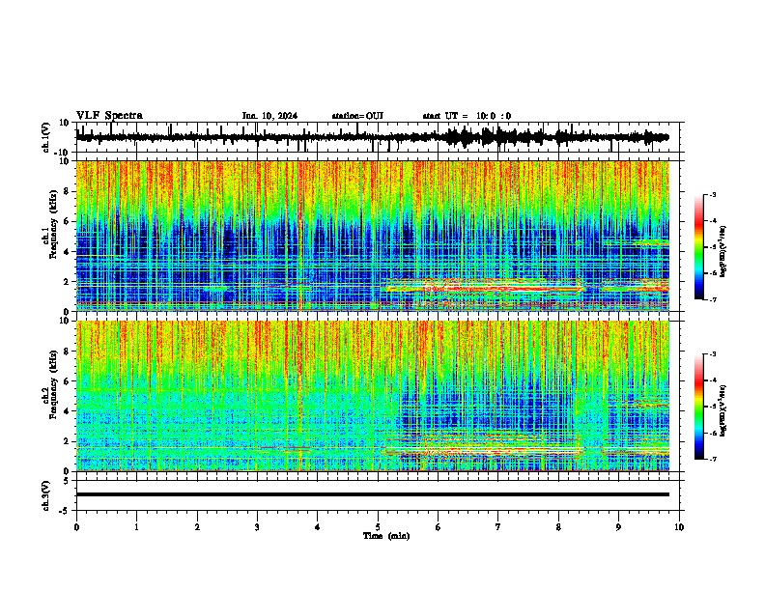
Task: Click the "-5" tick on ch.3(V) axis
Action: 65,511
